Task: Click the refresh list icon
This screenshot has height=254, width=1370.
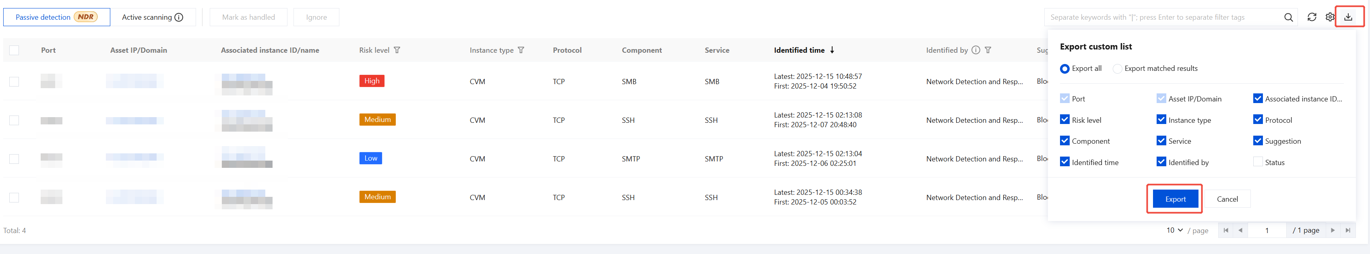Action: [1312, 18]
